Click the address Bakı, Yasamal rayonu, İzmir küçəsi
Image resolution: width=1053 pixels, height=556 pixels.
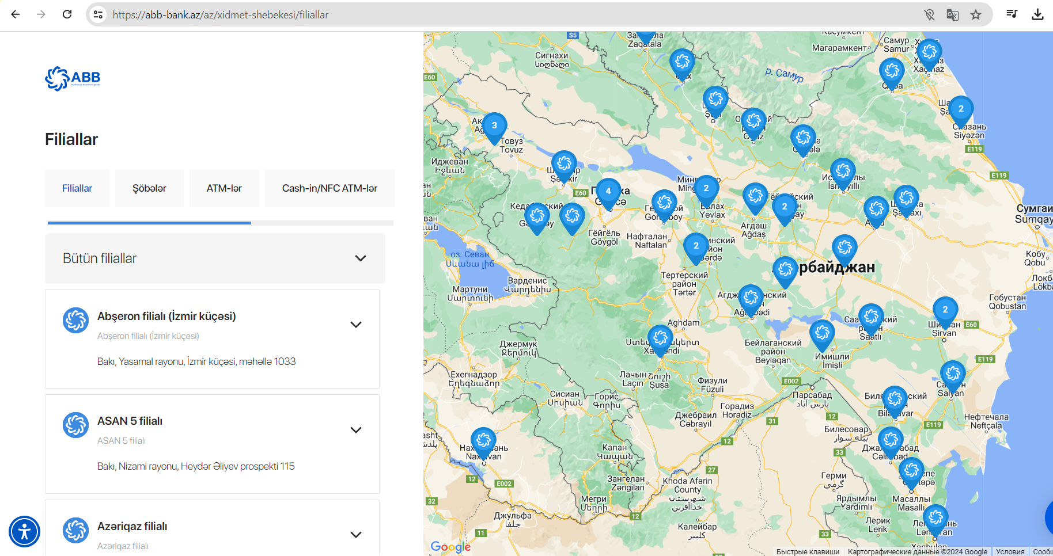(196, 361)
